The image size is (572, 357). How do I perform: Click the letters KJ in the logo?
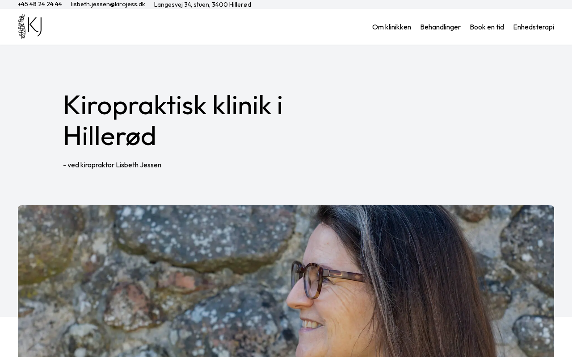(x=35, y=27)
